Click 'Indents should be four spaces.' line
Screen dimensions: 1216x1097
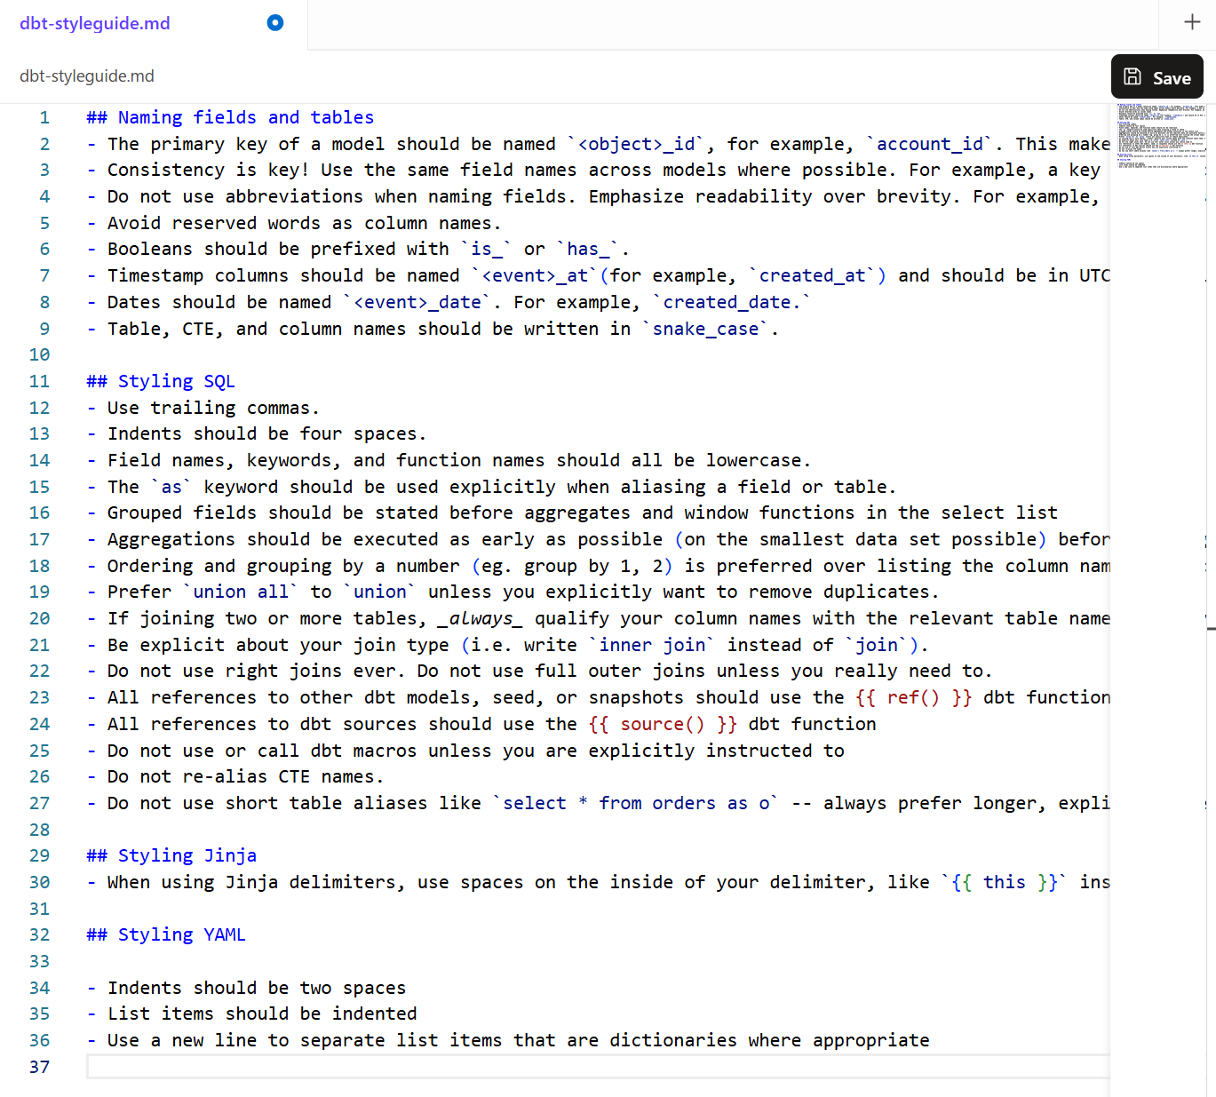[x=257, y=433]
